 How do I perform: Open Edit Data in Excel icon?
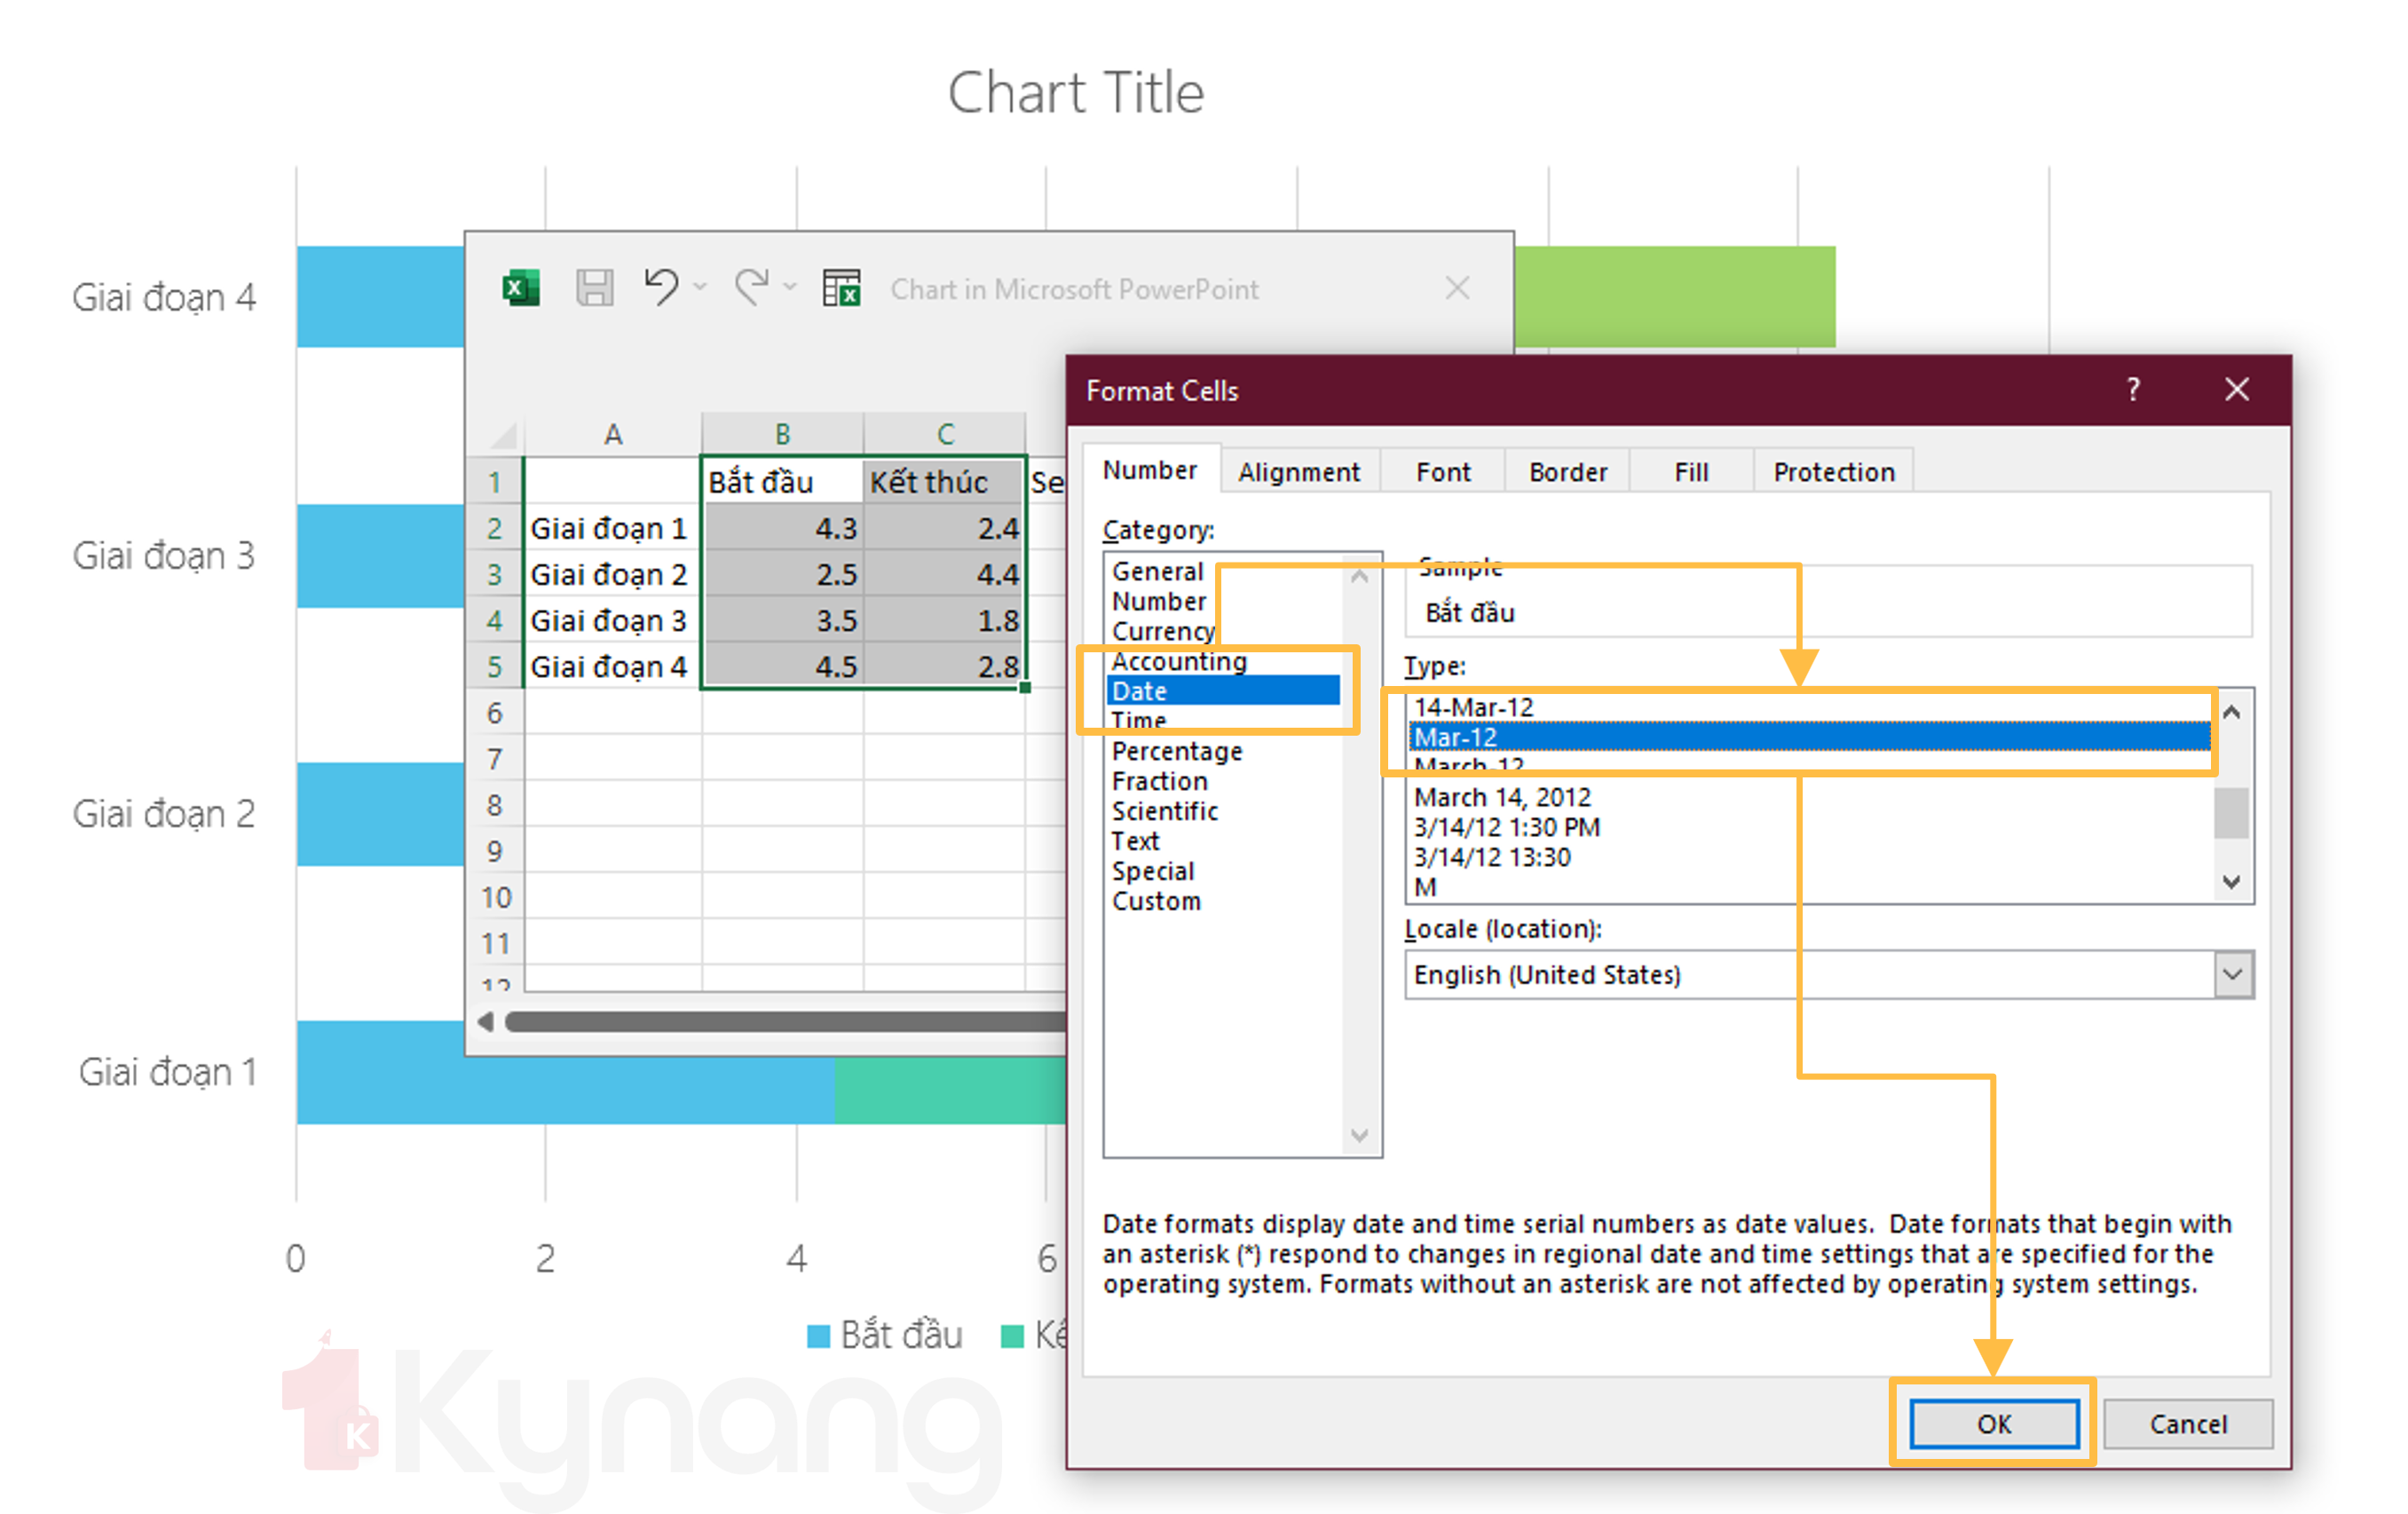click(842, 289)
